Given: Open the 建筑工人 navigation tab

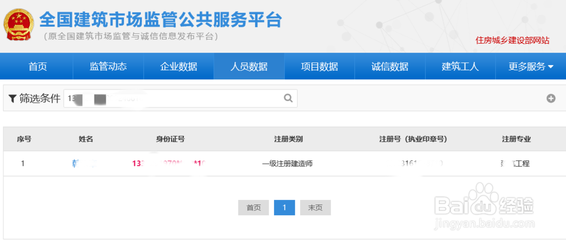Looking at the screenshot, I should point(460,66).
